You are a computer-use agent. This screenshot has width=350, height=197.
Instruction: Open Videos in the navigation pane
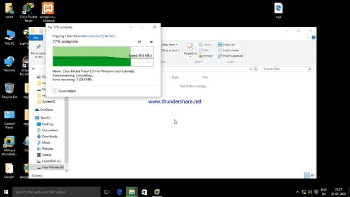tap(44, 155)
